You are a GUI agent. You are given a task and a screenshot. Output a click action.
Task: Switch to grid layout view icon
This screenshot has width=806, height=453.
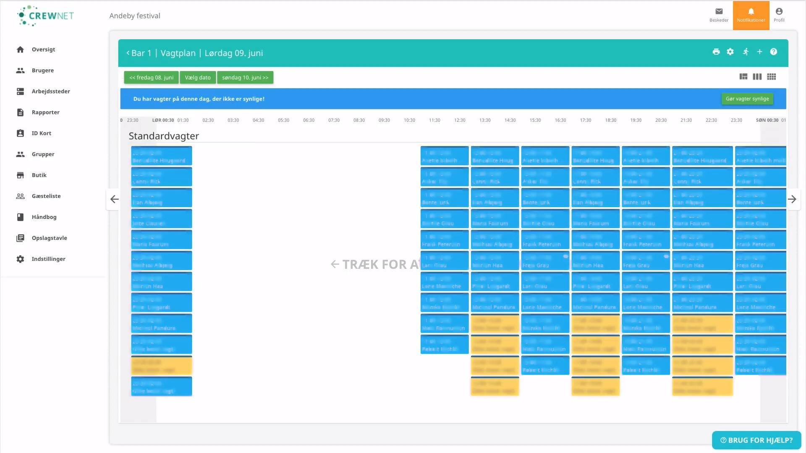772,77
